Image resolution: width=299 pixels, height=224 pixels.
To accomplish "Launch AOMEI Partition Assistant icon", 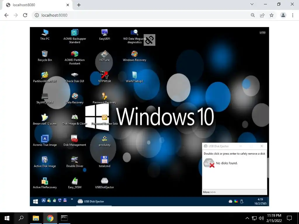I will [74, 57].
